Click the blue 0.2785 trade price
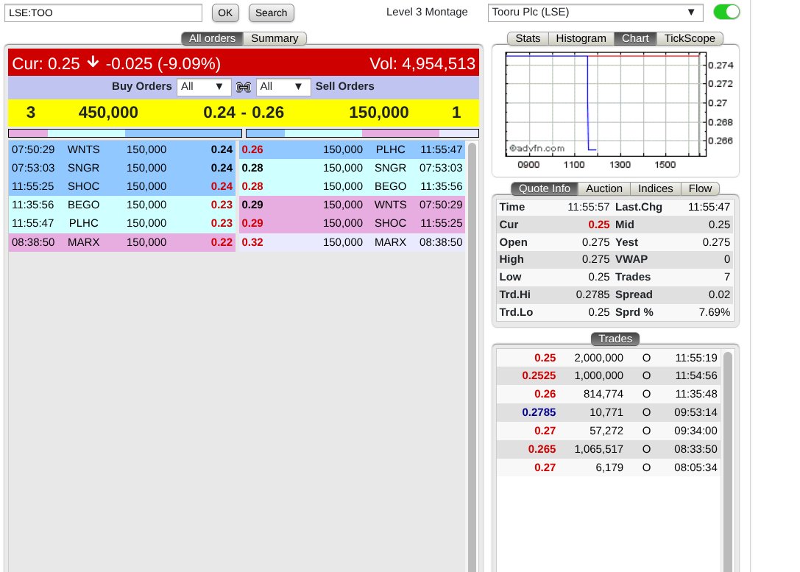Screen dimensions: 800x572 coord(539,412)
